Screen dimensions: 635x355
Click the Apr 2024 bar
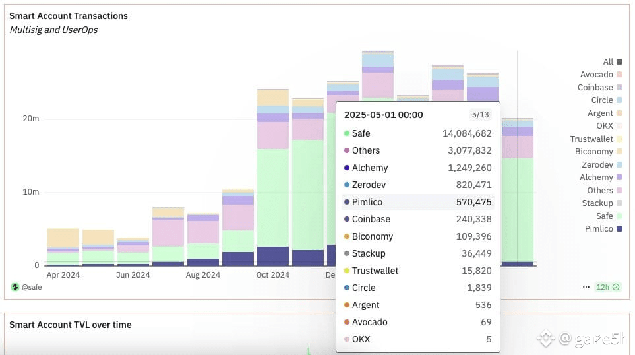[63, 247]
